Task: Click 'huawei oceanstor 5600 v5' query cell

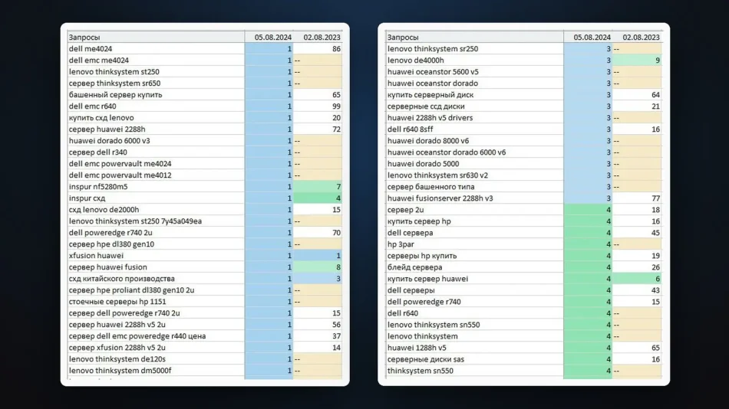Action: click(475, 72)
